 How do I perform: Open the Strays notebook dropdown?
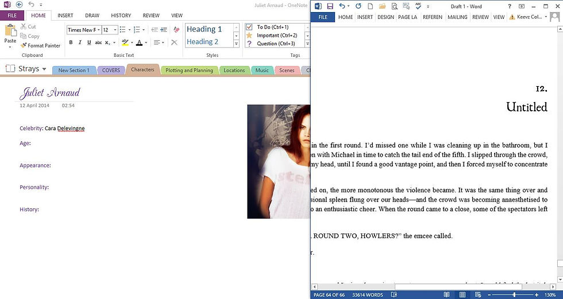coord(44,69)
